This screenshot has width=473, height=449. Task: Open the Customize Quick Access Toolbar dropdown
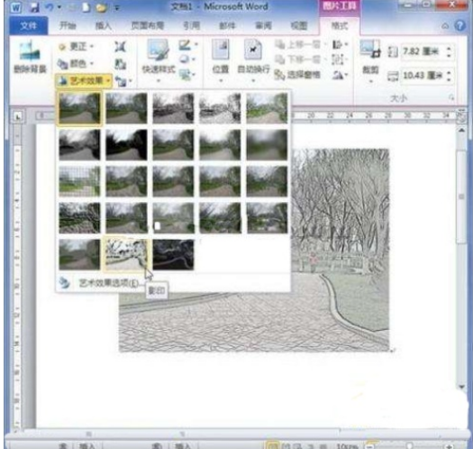117,8
